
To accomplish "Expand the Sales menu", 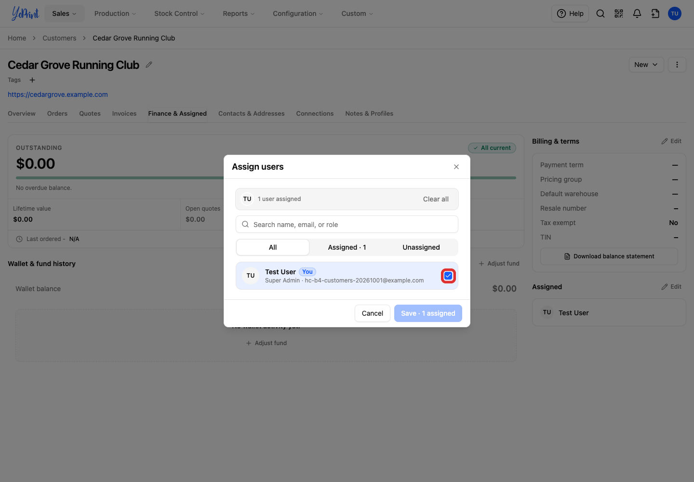I will pyautogui.click(x=65, y=13).
